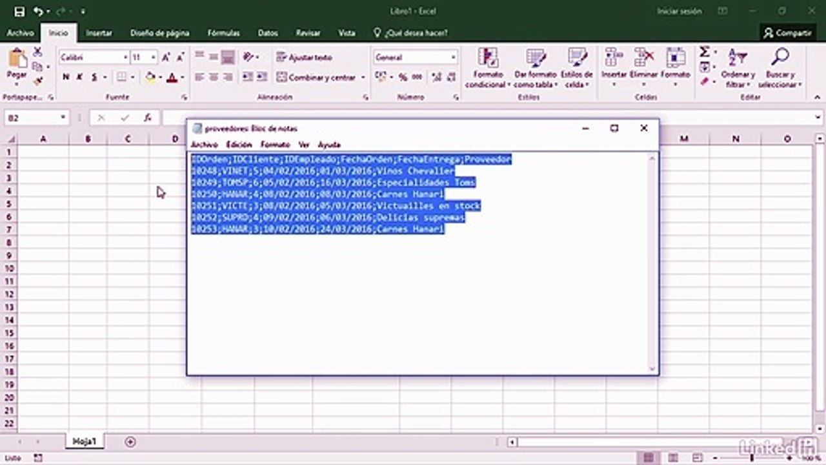Apply the red font color A

point(172,77)
